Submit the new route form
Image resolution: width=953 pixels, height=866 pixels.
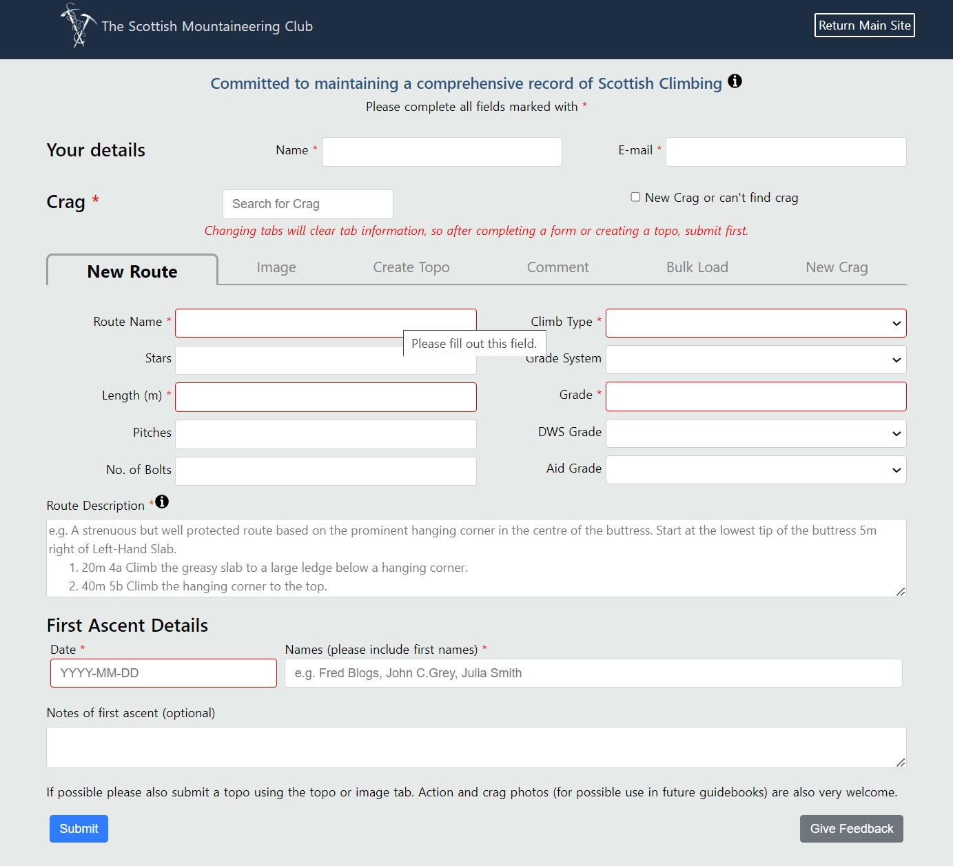[79, 829]
